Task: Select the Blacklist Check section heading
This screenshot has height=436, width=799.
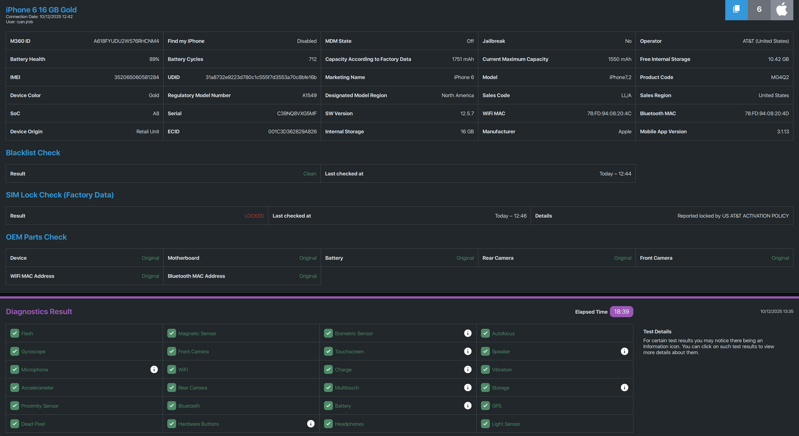Action: click(33, 153)
